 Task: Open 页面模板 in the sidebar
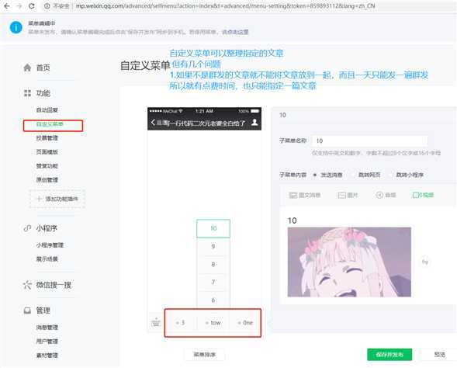(47, 152)
